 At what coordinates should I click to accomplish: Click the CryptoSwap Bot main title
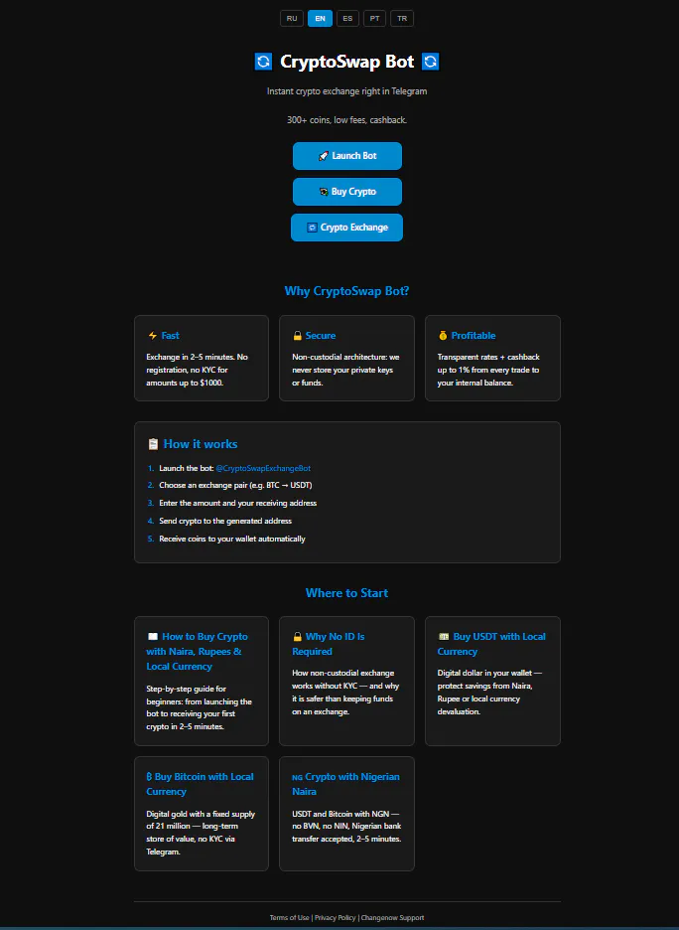coord(346,62)
